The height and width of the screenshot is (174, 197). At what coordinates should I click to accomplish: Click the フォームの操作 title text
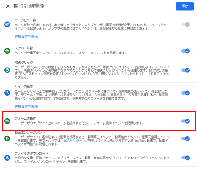click(x=25, y=118)
